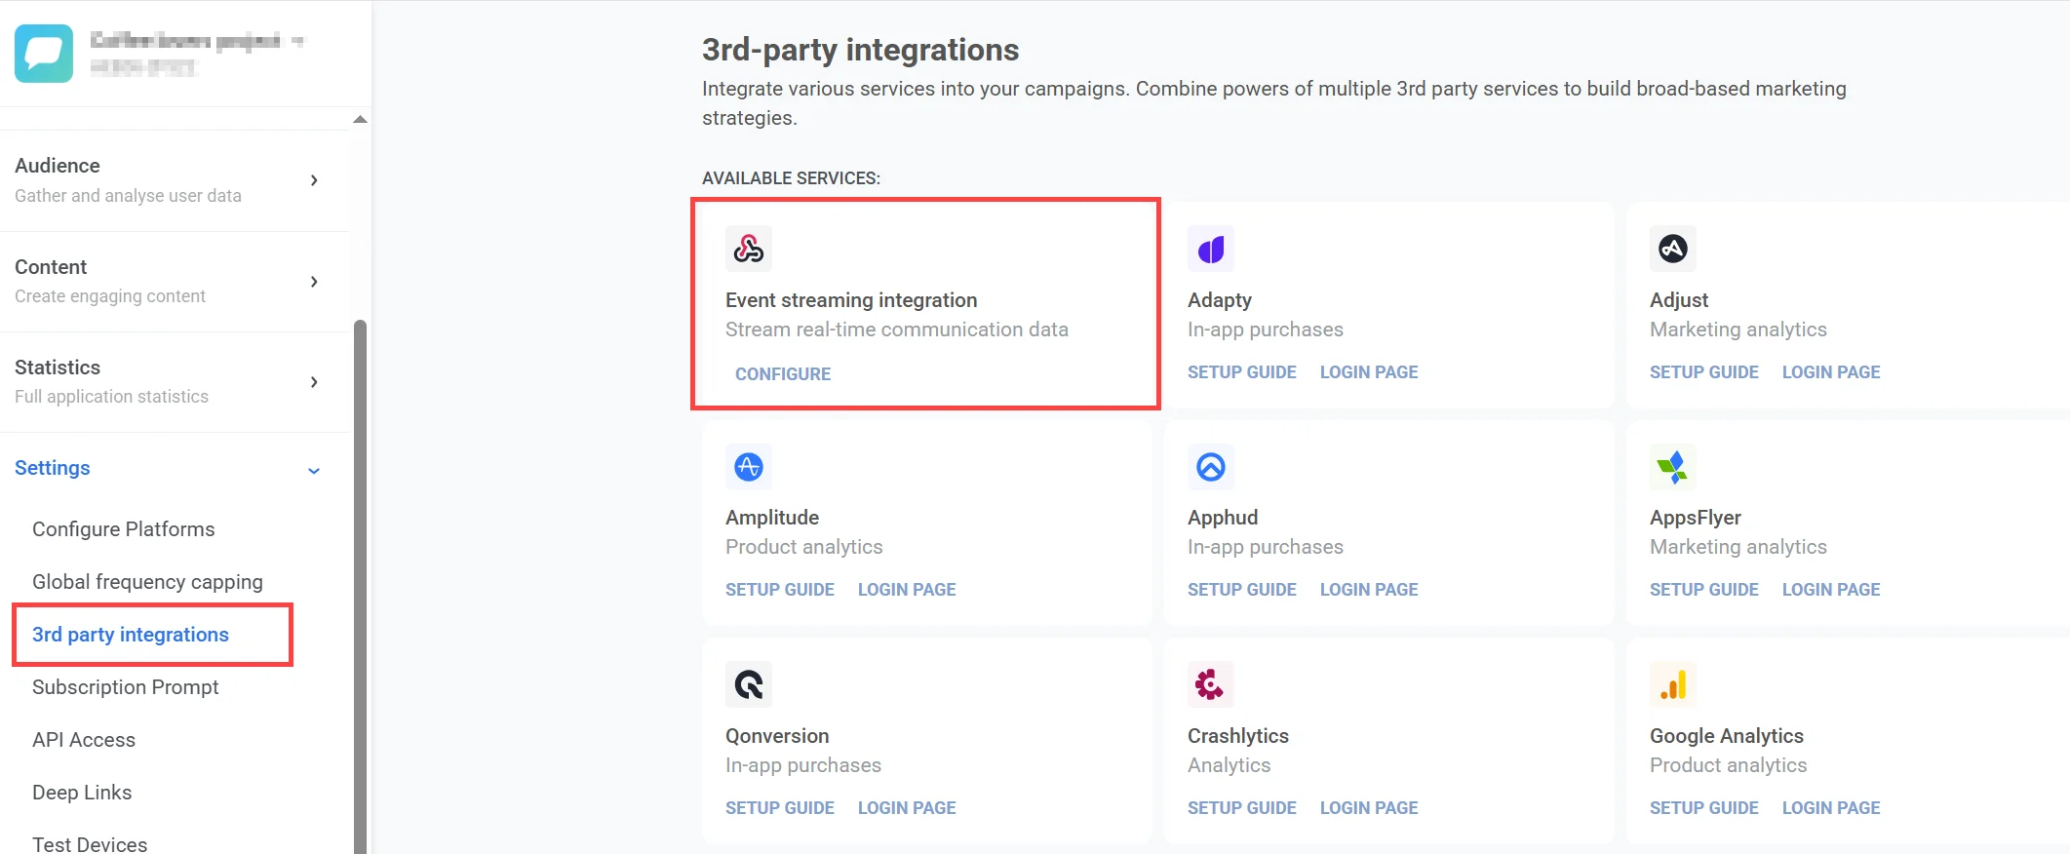Click the app logo chat bubble icon
This screenshot has height=854, width=2070.
pyautogui.click(x=44, y=54)
